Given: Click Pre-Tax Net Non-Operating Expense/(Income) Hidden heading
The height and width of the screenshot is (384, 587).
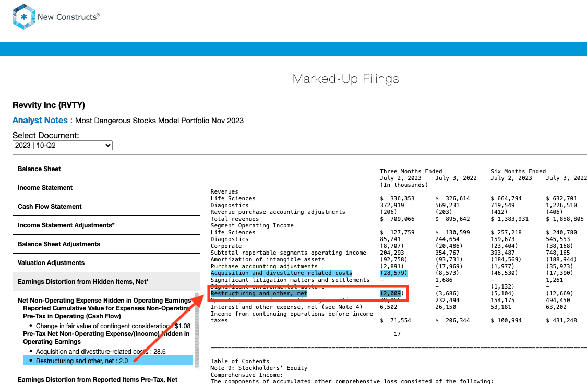Looking at the screenshot, I should point(106,338).
